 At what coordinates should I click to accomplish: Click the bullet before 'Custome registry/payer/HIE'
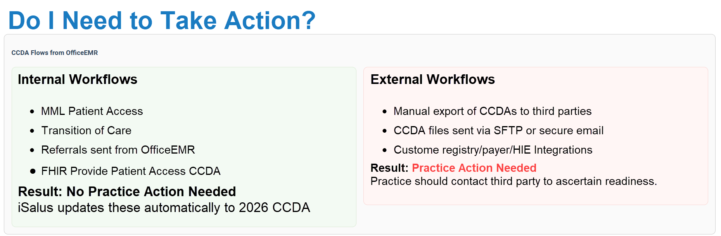tap(385, 150)
